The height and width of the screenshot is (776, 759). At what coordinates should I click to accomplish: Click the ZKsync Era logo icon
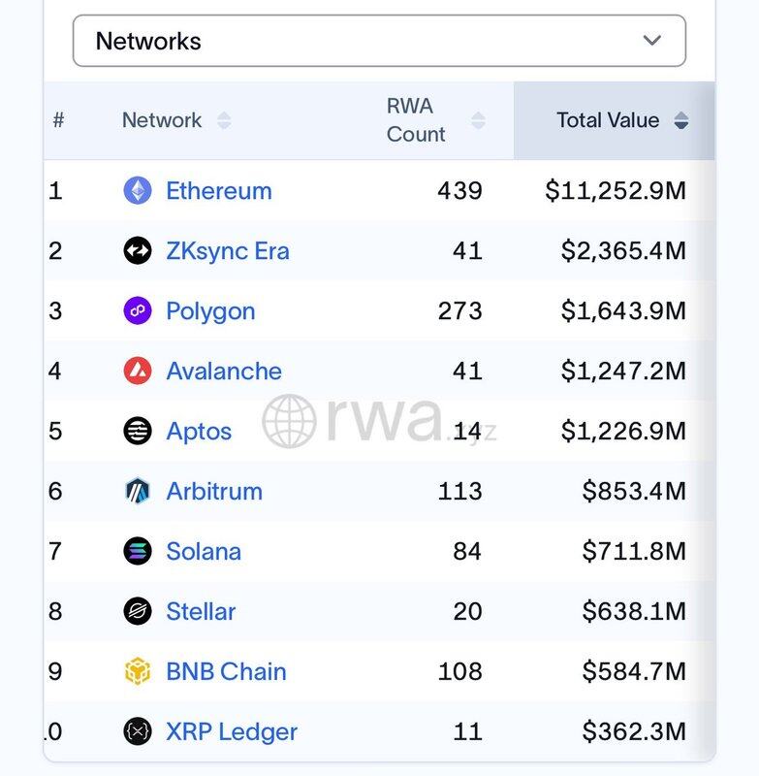[x=138, y=250]
